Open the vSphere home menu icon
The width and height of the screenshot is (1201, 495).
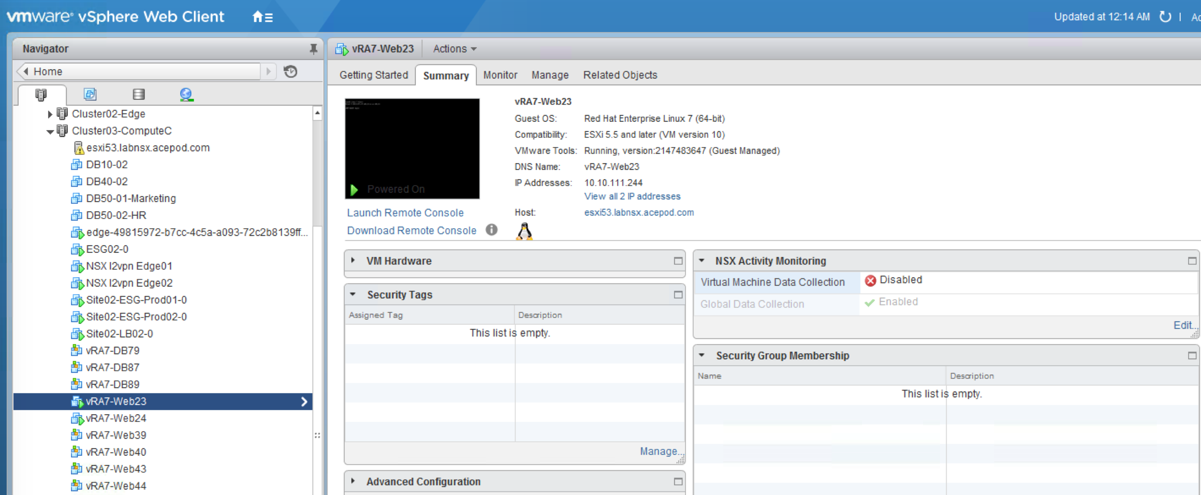262,17
